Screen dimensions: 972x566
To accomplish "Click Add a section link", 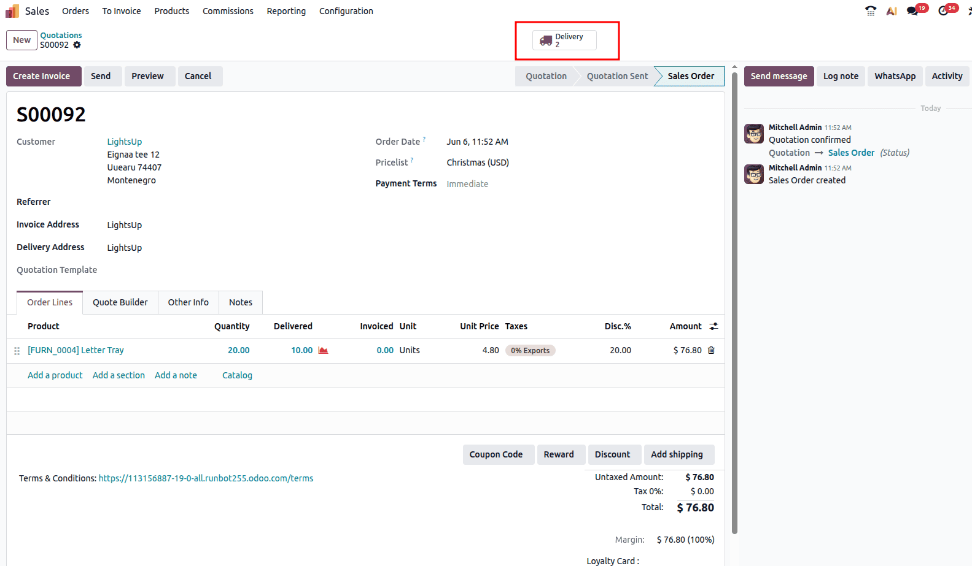I will pos(119,375).
